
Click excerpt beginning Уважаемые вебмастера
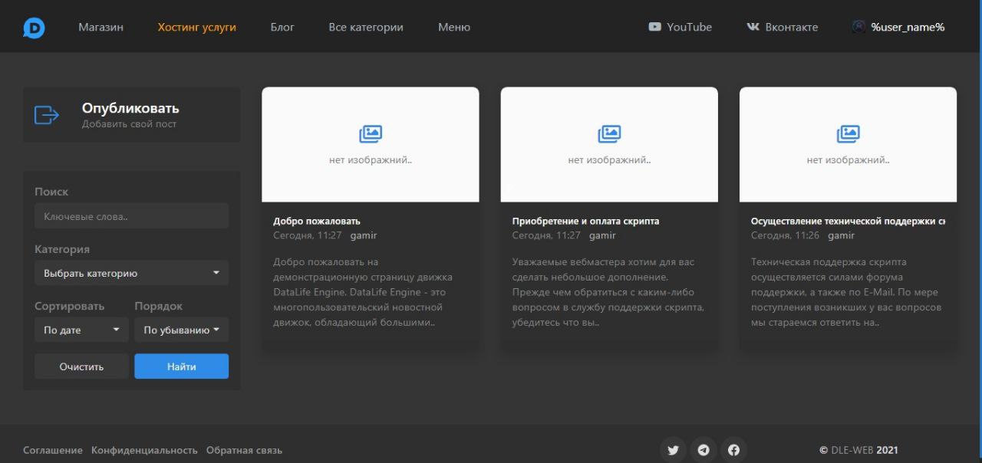(608, 292)
